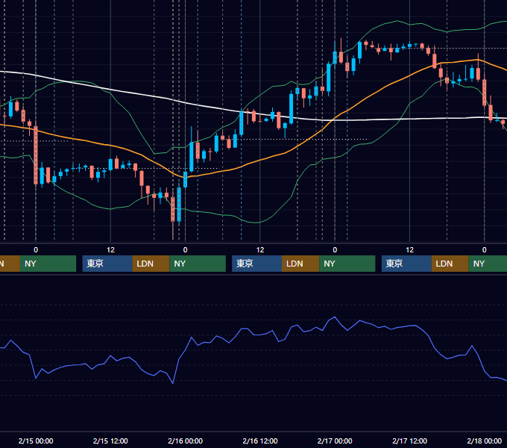The height and width of the screenshot is (448, 507).
Task: Click the hour label 12 above 2/15 12:00
Action: point(110,250)
